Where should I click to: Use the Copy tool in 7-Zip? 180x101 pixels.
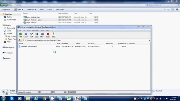click(x=37, y=35)
